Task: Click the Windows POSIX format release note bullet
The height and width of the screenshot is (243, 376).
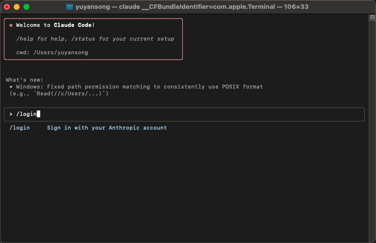Action: coord(136,90)
